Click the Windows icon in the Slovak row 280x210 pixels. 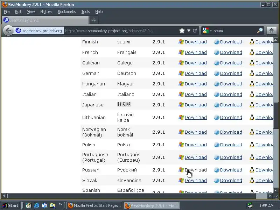pos(181,180)
